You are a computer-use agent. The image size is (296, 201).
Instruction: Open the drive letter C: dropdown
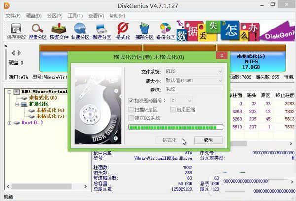pyautogui.click(x=182, y=101)
